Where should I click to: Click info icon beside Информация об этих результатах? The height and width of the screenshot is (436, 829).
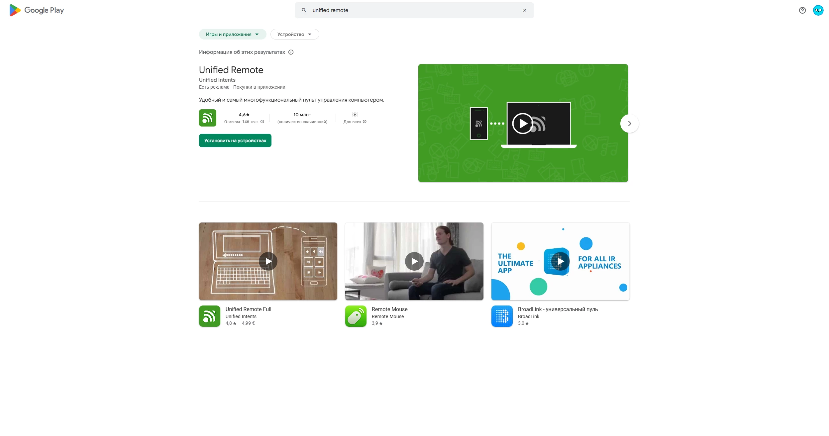click(x=291, y=52)
